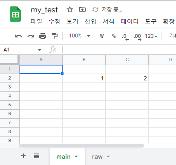
Task: Expand the name box dropdown arrow
Action: [40, 50]
